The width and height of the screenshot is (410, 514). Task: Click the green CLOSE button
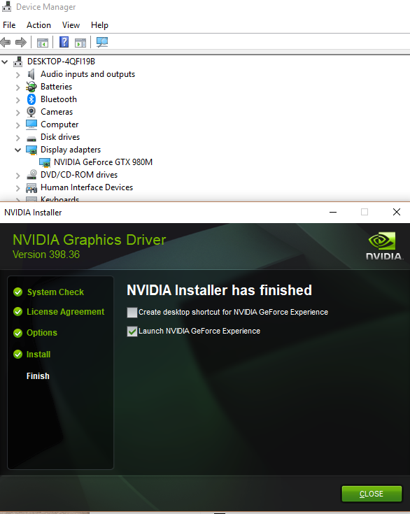pyautogui.click(x=372, y=494)
